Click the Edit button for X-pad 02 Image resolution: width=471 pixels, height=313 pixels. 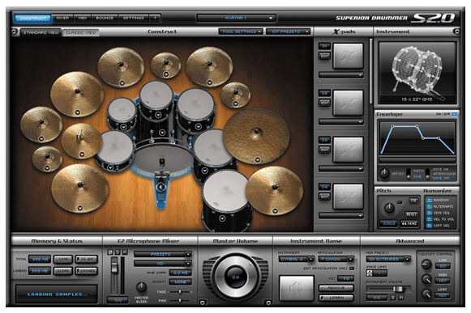(324, 103)
